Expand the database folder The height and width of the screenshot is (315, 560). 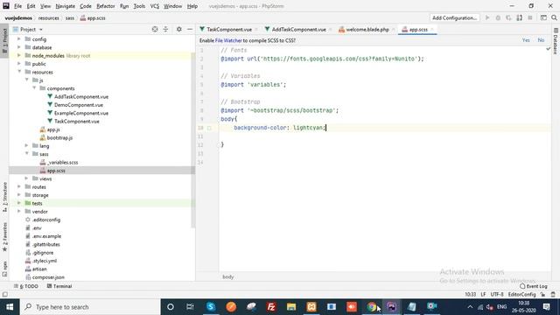19,47
